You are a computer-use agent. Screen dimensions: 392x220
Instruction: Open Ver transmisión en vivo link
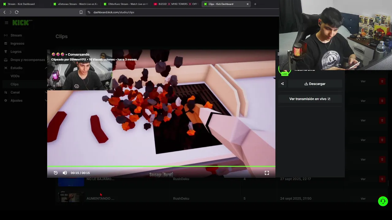pos(310,99)
